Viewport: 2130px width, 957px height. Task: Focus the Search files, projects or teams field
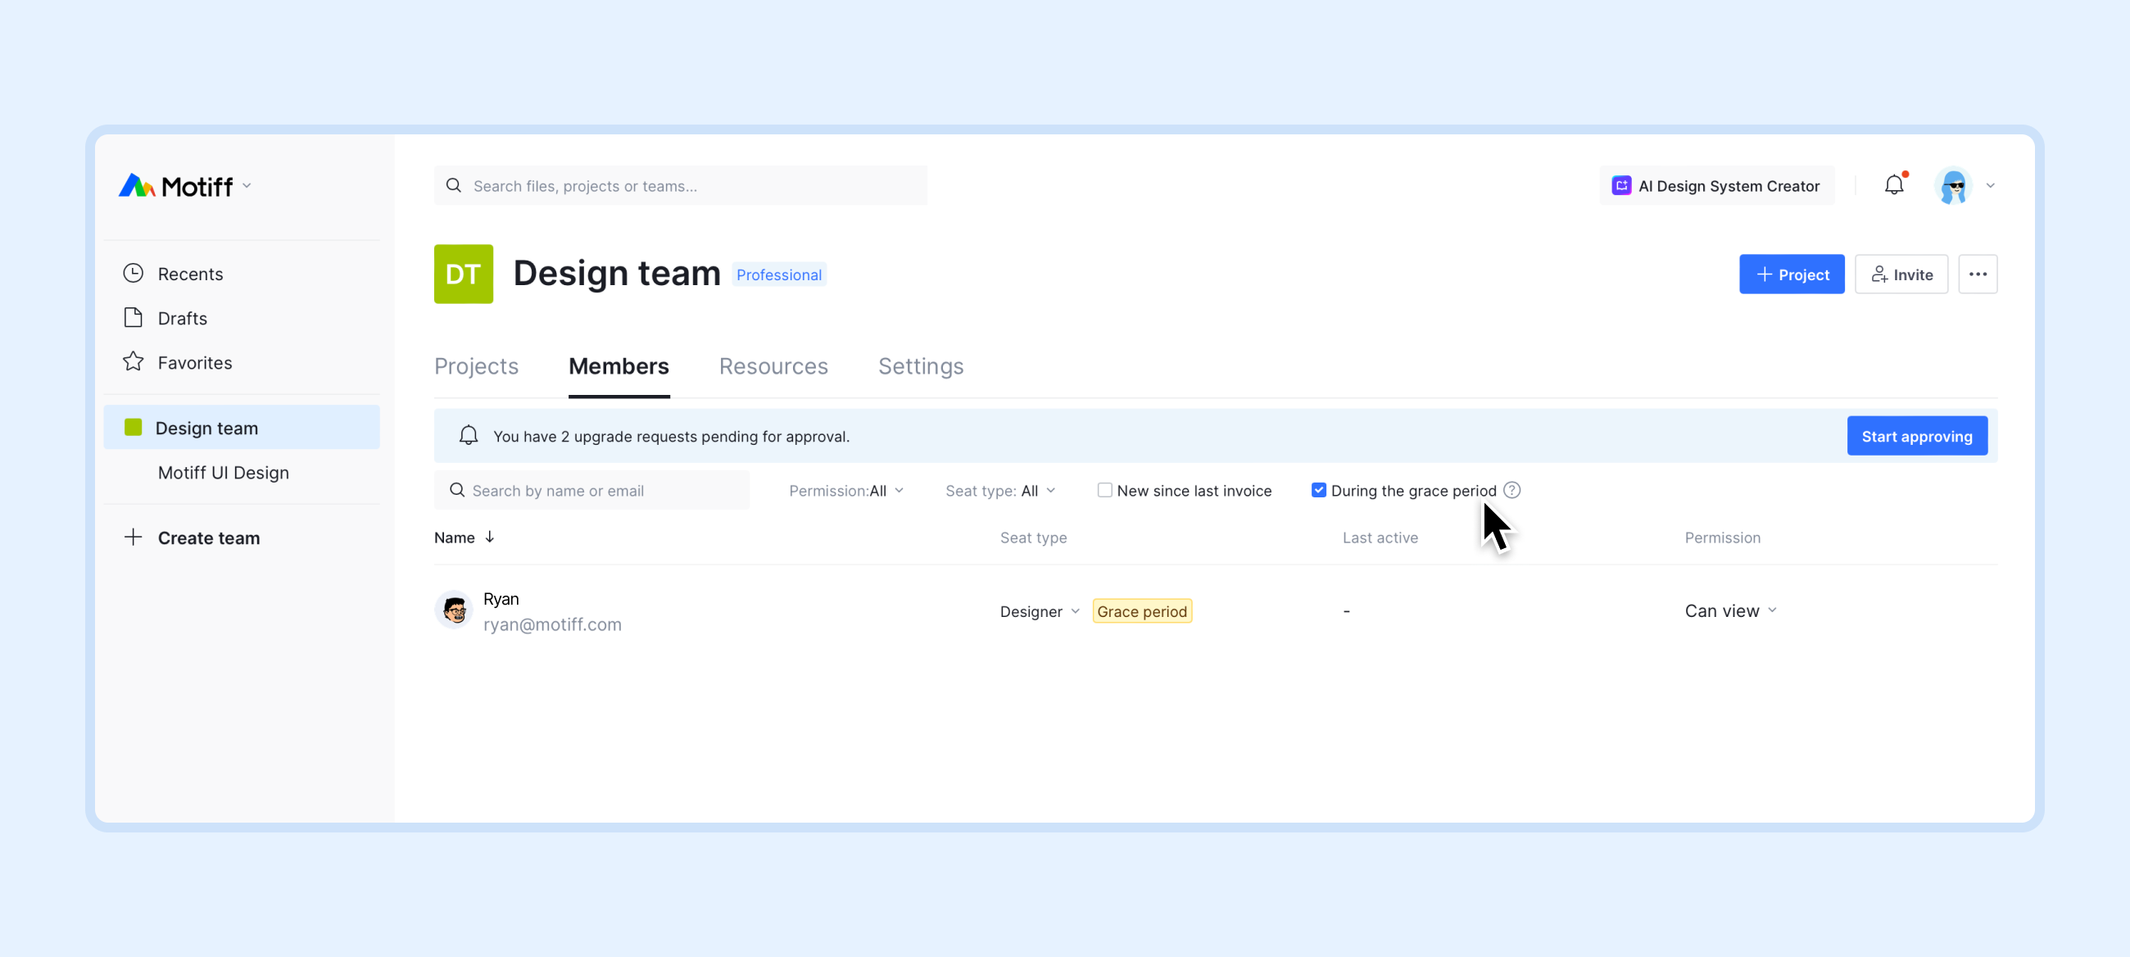point(680,185)
